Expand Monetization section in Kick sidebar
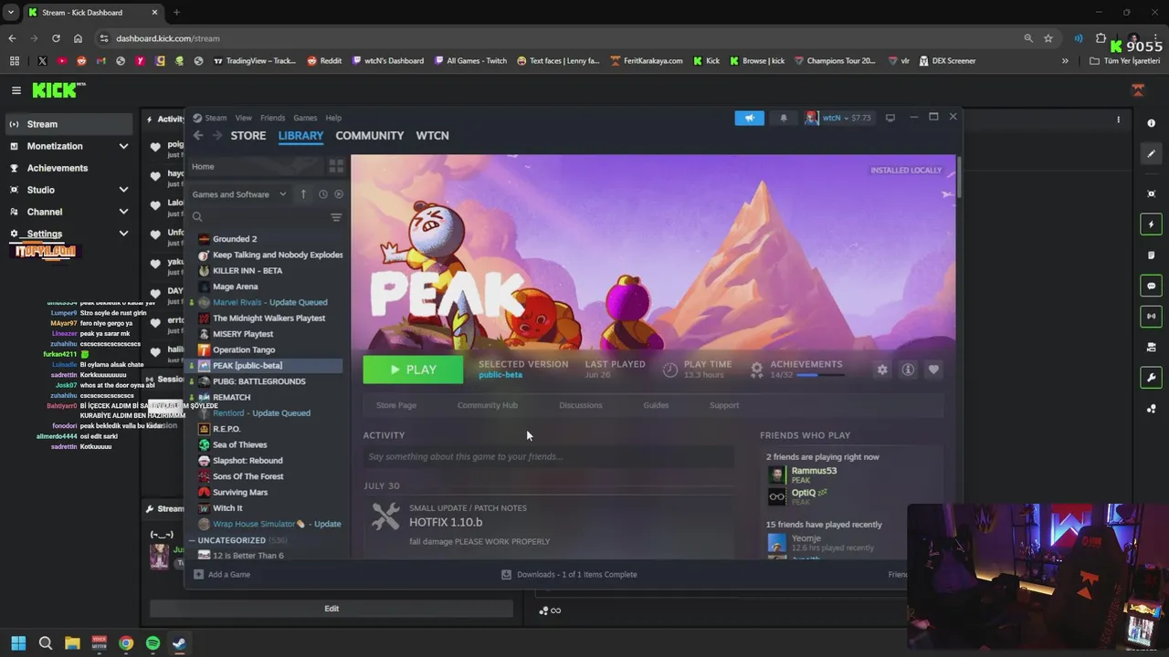This screenshot has height=657, width=1169. [x=123, y=146]
